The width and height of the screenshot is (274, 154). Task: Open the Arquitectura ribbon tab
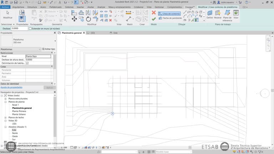[18, 7]
